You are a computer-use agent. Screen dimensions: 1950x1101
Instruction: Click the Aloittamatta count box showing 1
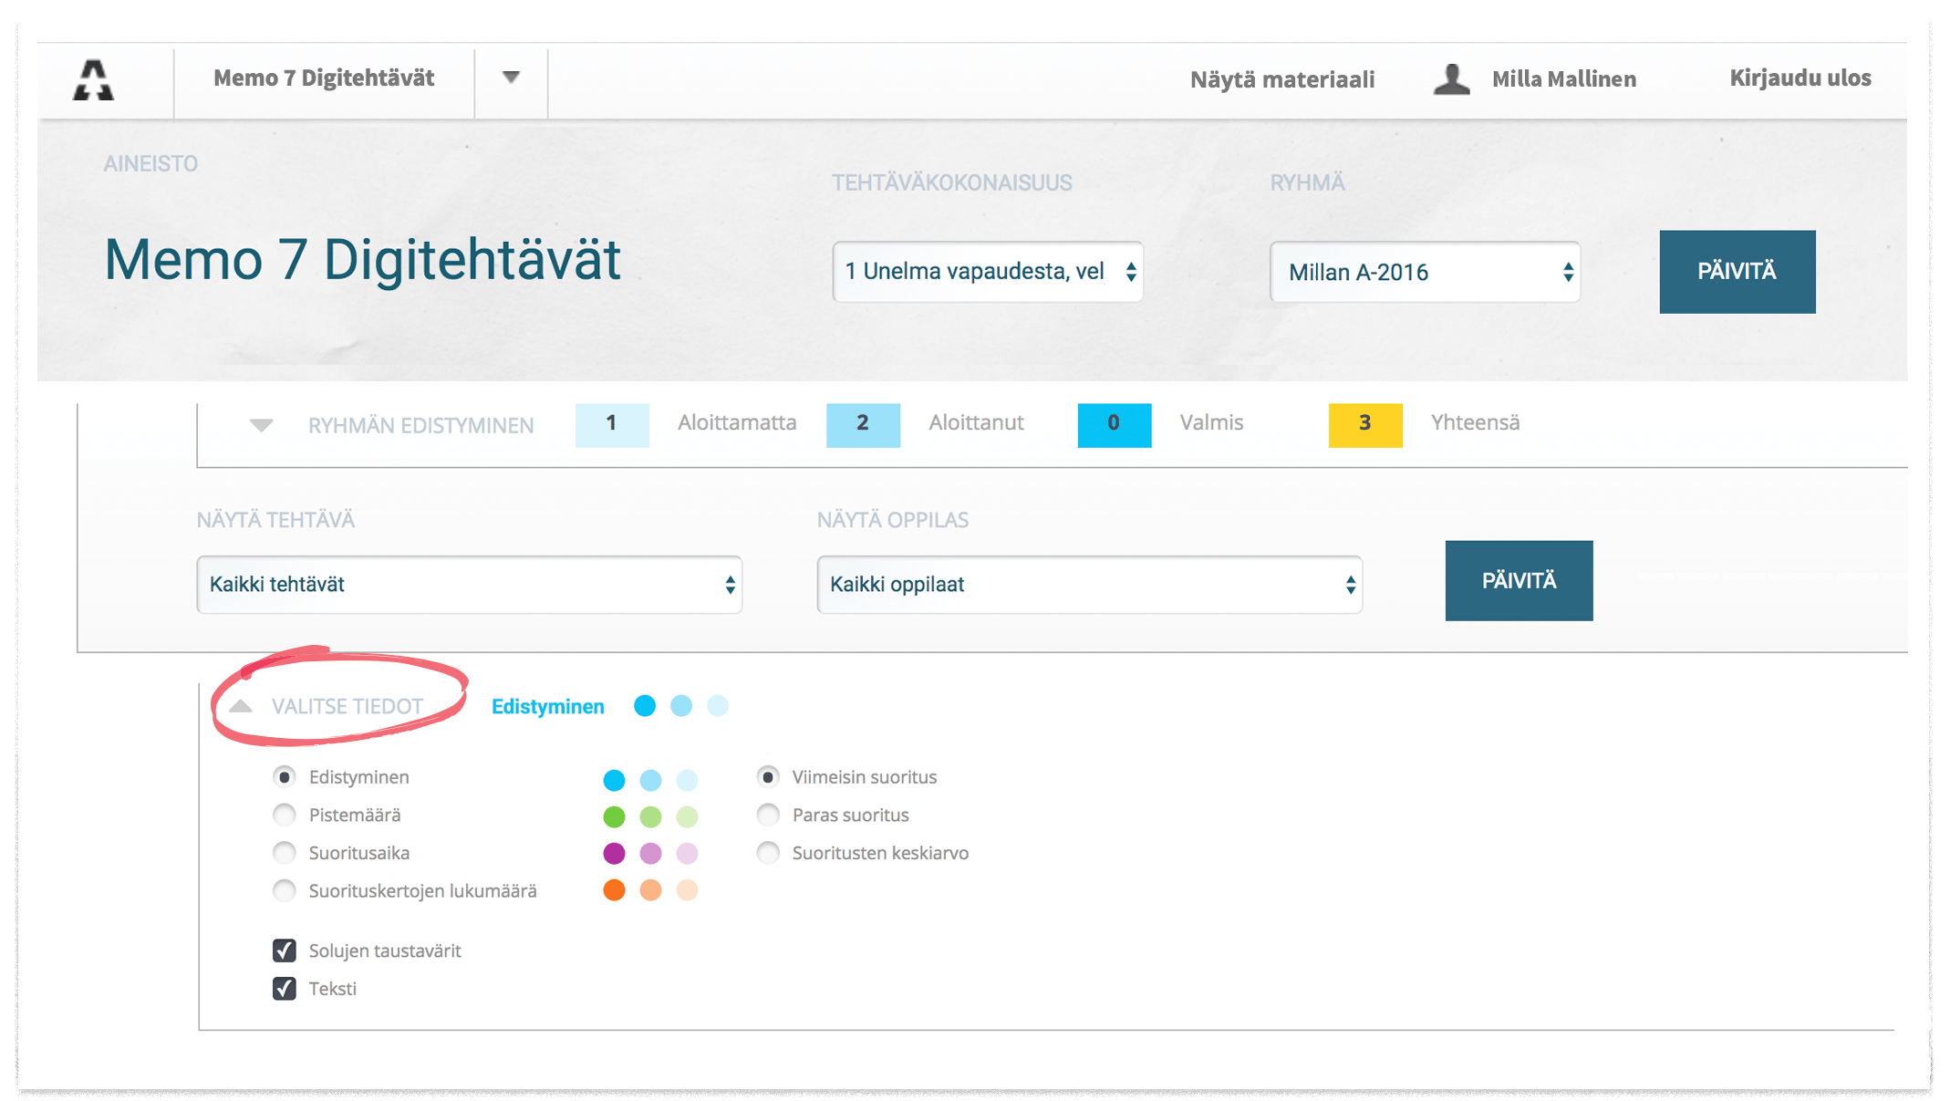pyautogui.click(x=612, y=425)
